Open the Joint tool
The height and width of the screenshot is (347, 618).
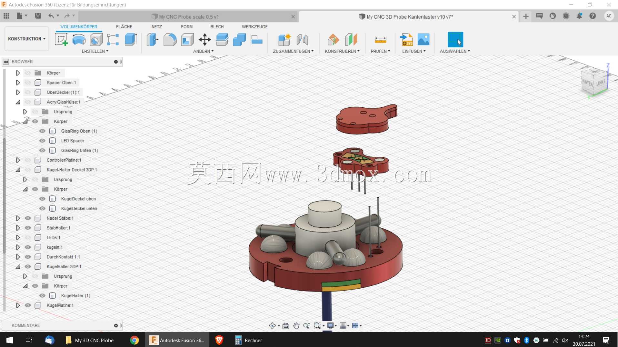302,39
